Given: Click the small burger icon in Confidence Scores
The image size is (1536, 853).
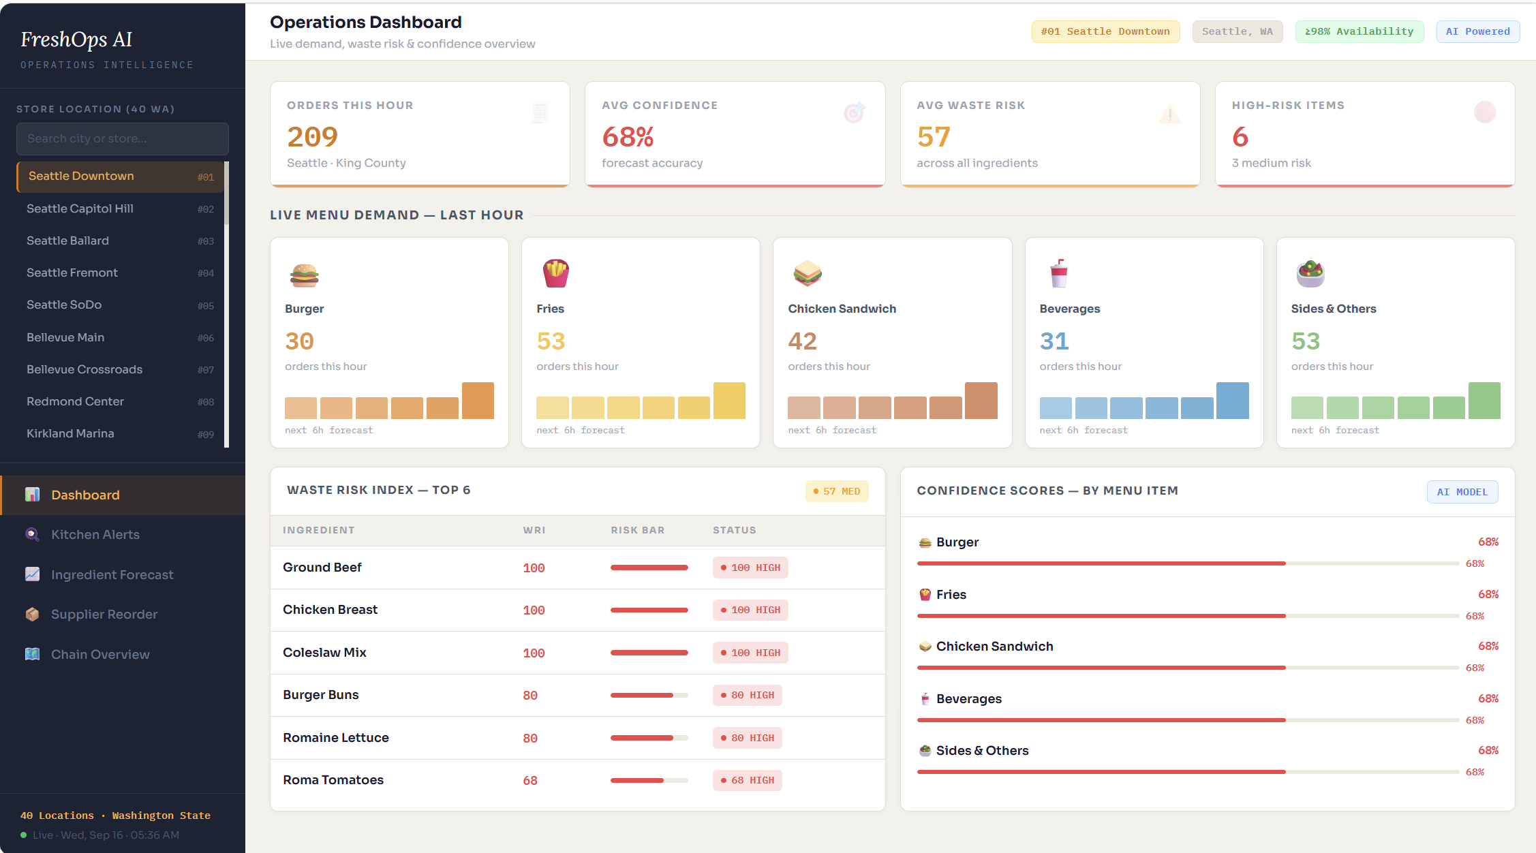Looking at the screenshot, I should coord(925,542).
